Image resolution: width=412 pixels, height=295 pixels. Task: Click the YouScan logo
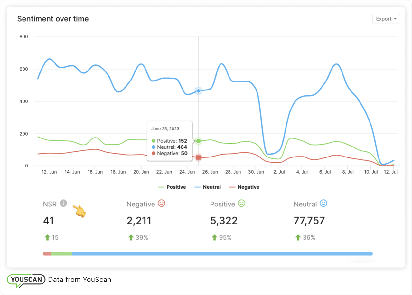click(x=26, y=280)
